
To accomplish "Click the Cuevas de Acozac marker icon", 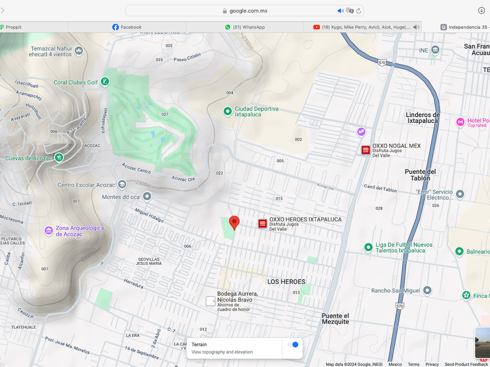I will click(59, 158).
